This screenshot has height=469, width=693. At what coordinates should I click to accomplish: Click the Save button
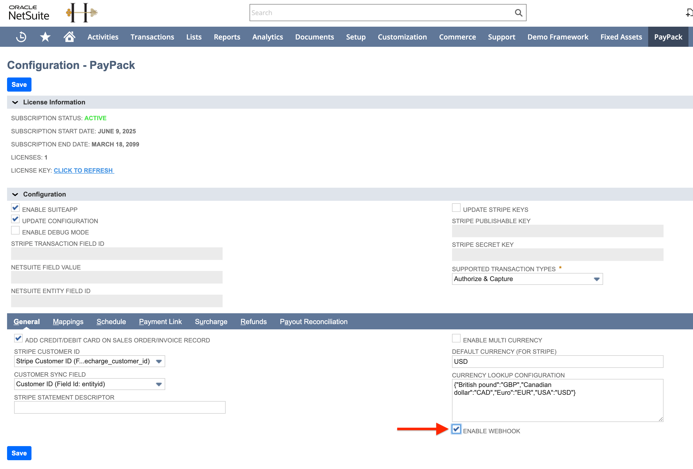pos(19,84)
